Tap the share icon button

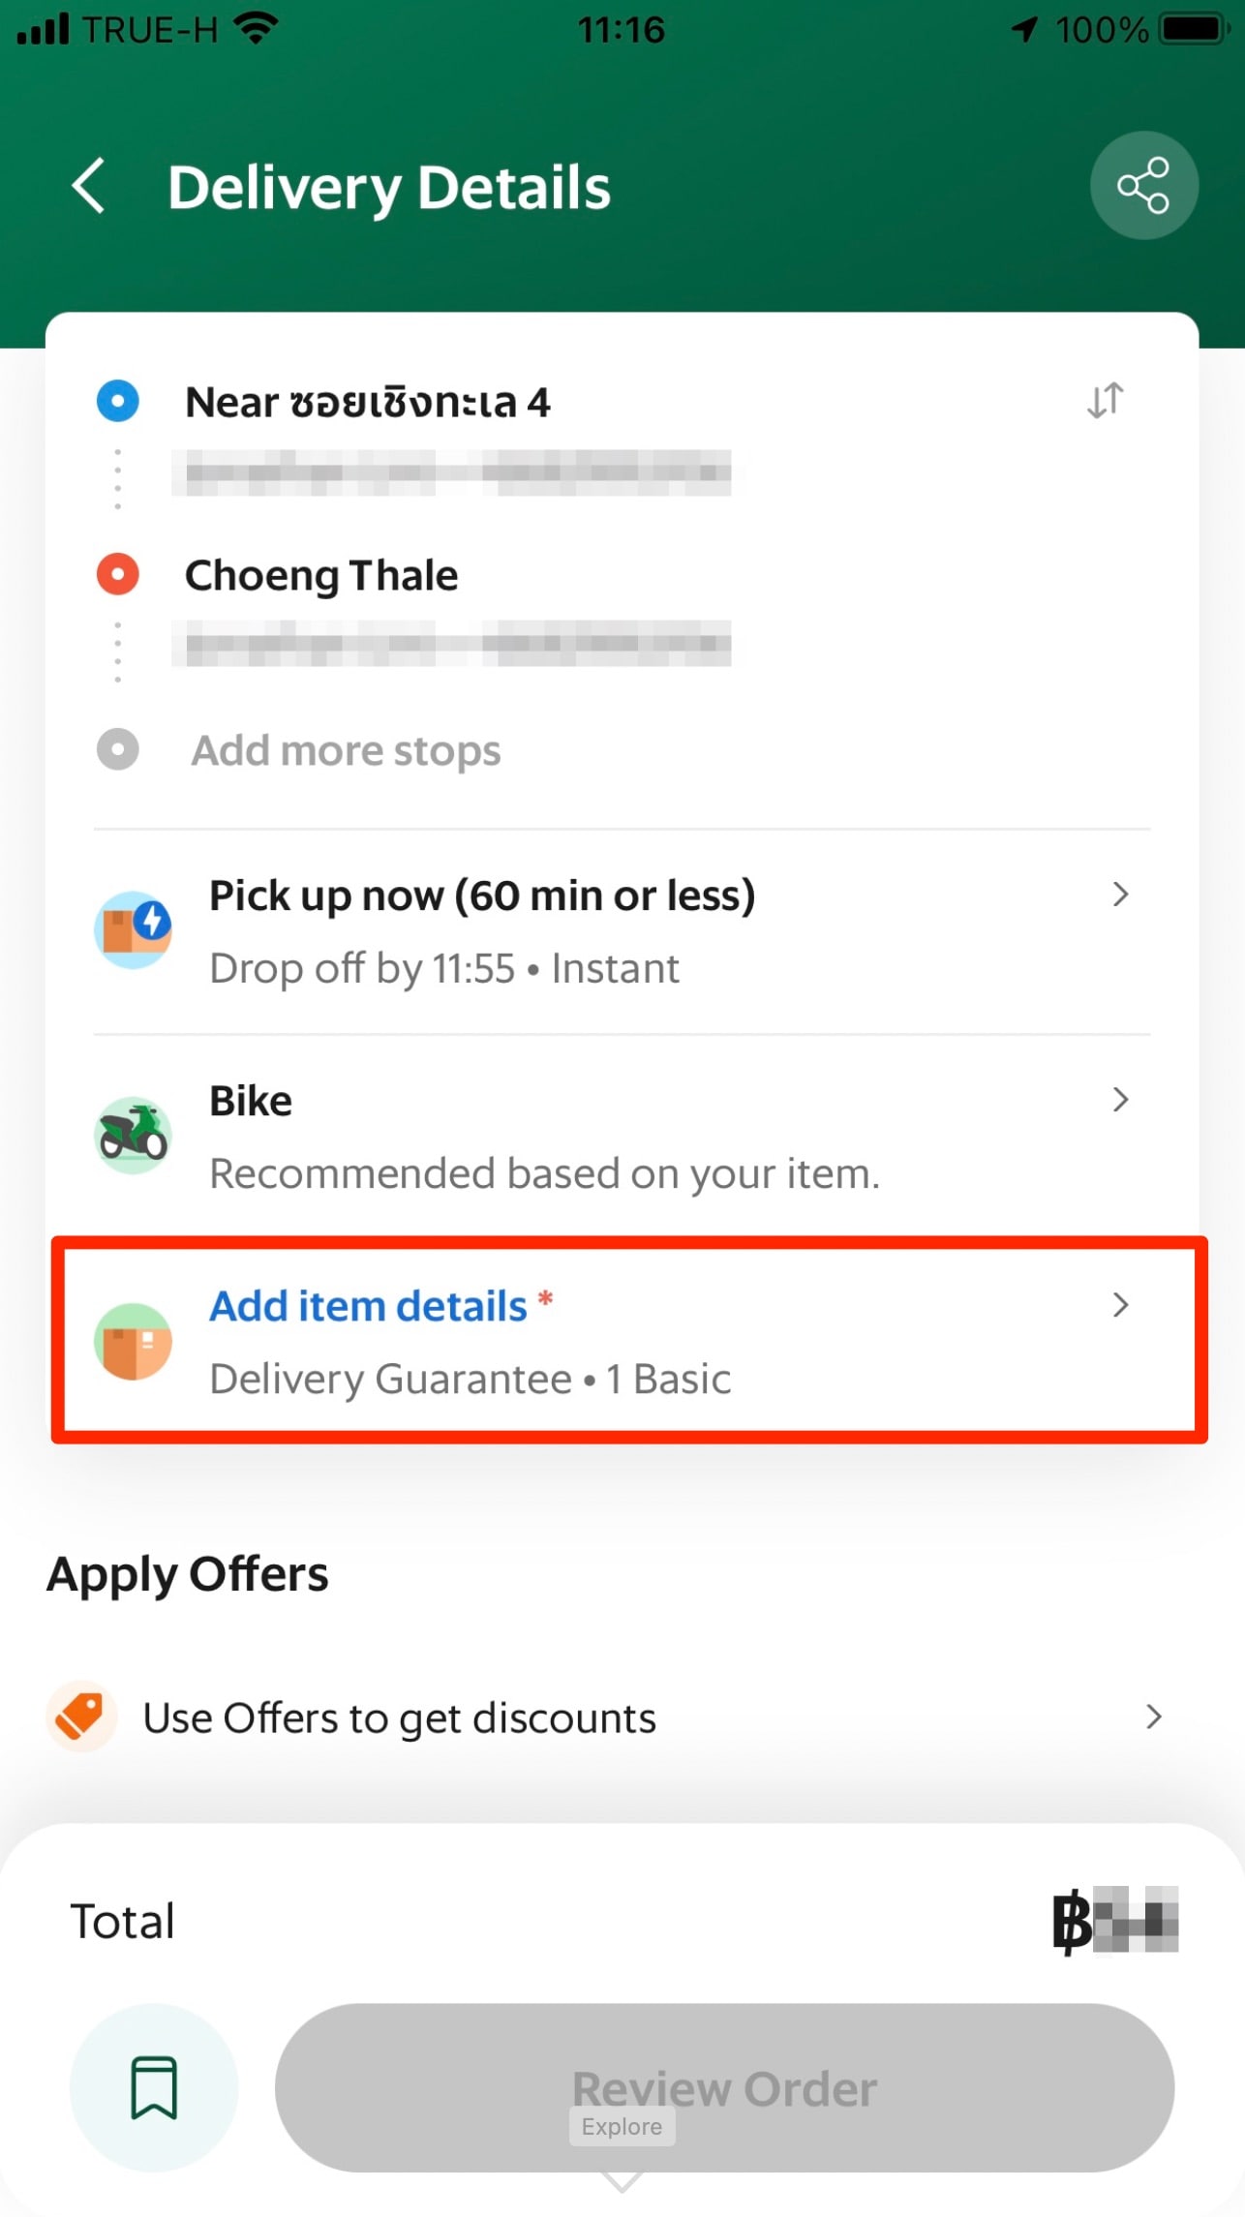(1143, 186)
